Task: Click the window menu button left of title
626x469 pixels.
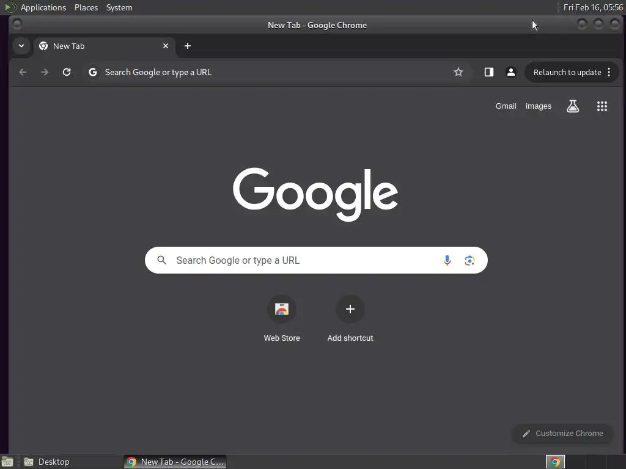Action: [17, 24]
